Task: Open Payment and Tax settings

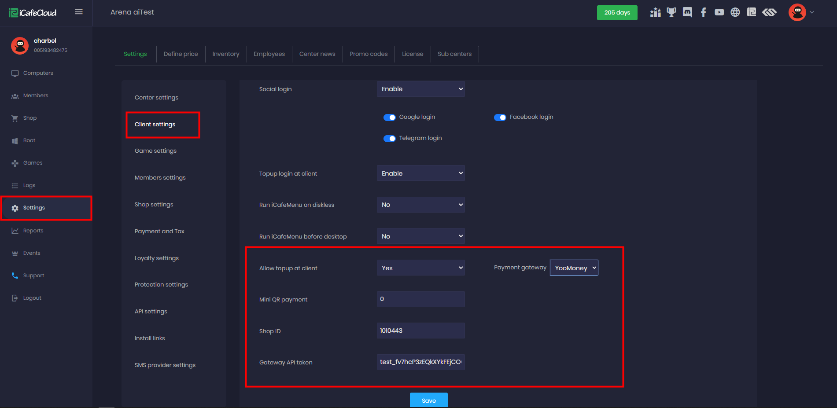Action: click(x=159, y=231)
